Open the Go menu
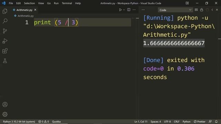Screen dimensions: 221x124 point(49,3)
